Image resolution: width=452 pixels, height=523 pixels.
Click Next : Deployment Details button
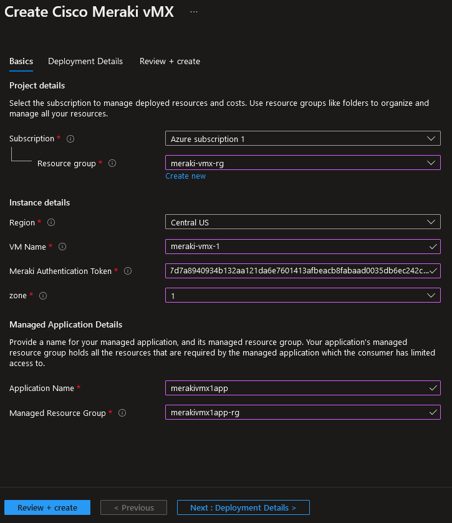click(x=243, y=507)
